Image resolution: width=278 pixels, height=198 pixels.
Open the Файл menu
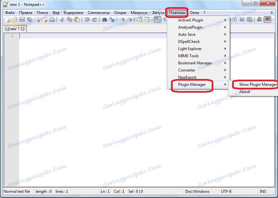pos(10,13)
